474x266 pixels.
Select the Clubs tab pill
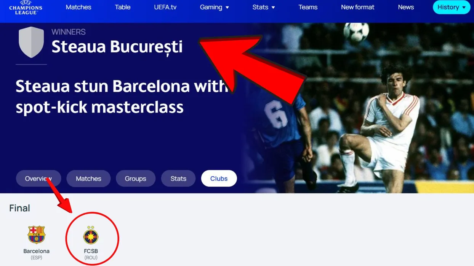tap(219, 179)
